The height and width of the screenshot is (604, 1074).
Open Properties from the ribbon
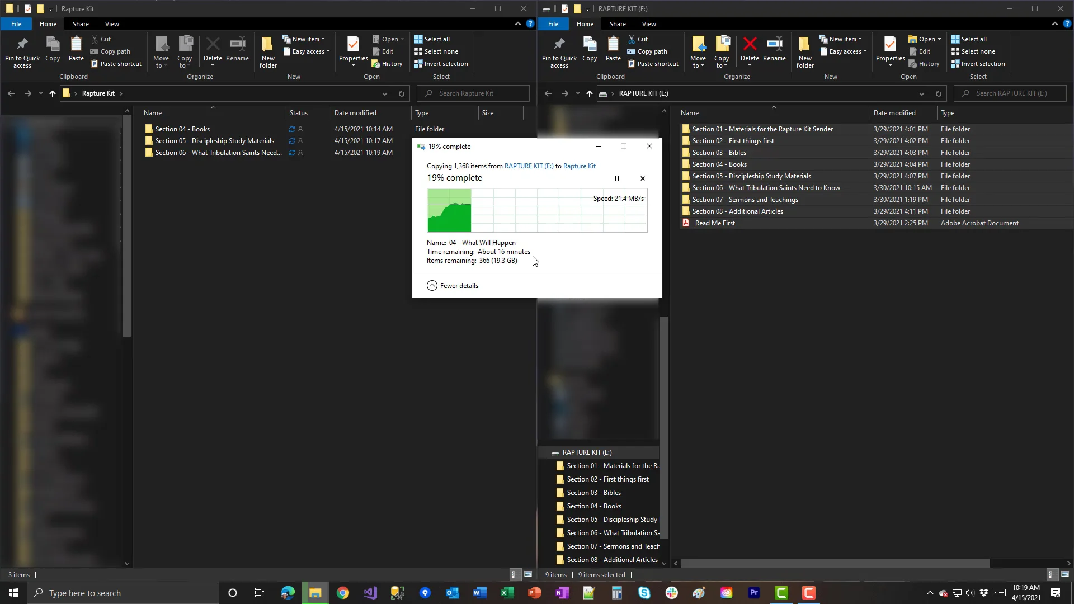(x=353, y=50)
